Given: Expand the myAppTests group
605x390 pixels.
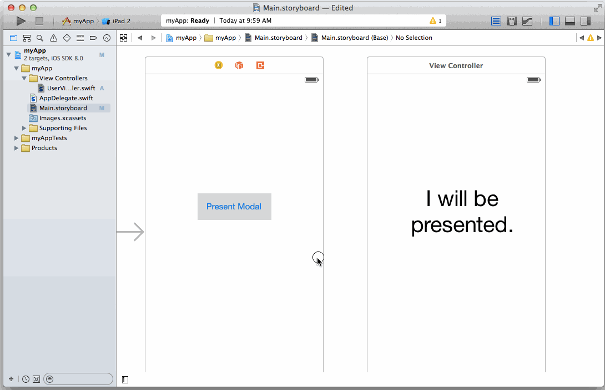Looking at the screenshot, I should (16, 138).
